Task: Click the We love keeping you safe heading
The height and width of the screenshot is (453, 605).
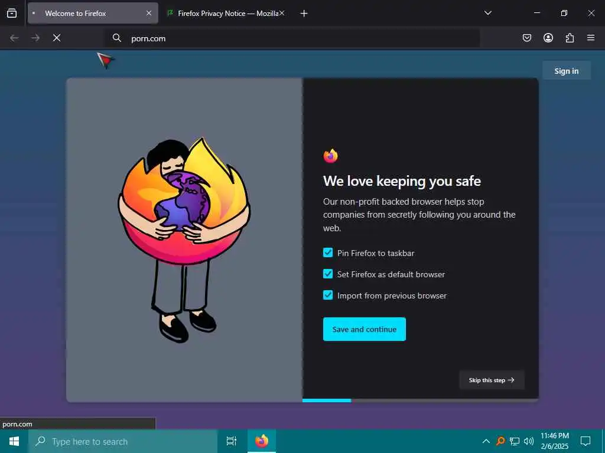Action: tap(402, 181)
